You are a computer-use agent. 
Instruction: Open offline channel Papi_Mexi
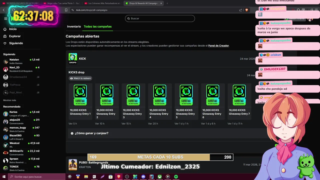tap(21, 92)
